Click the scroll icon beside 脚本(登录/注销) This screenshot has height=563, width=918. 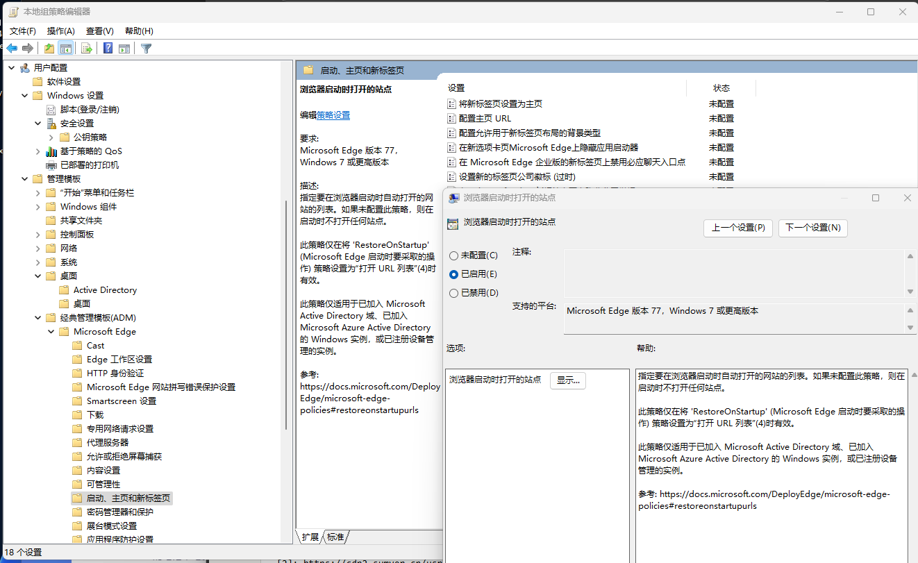[x=51, y=110]
